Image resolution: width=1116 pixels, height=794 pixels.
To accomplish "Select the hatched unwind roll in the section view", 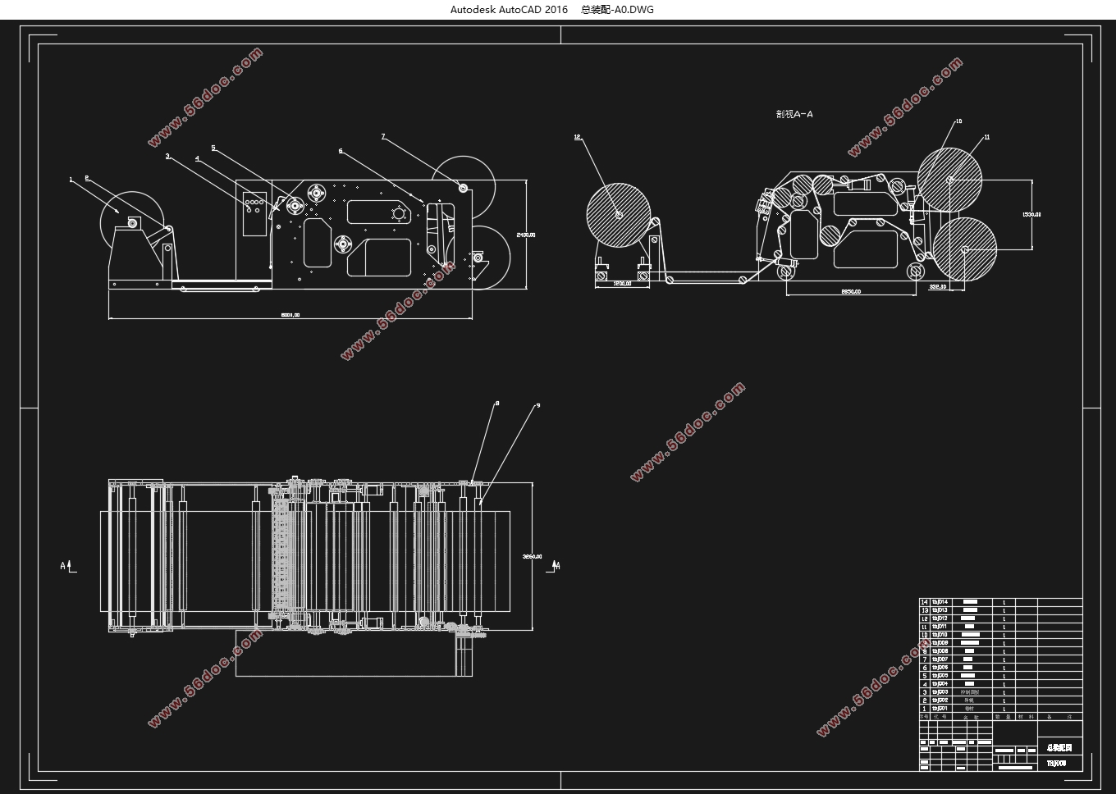I will 619,215.
